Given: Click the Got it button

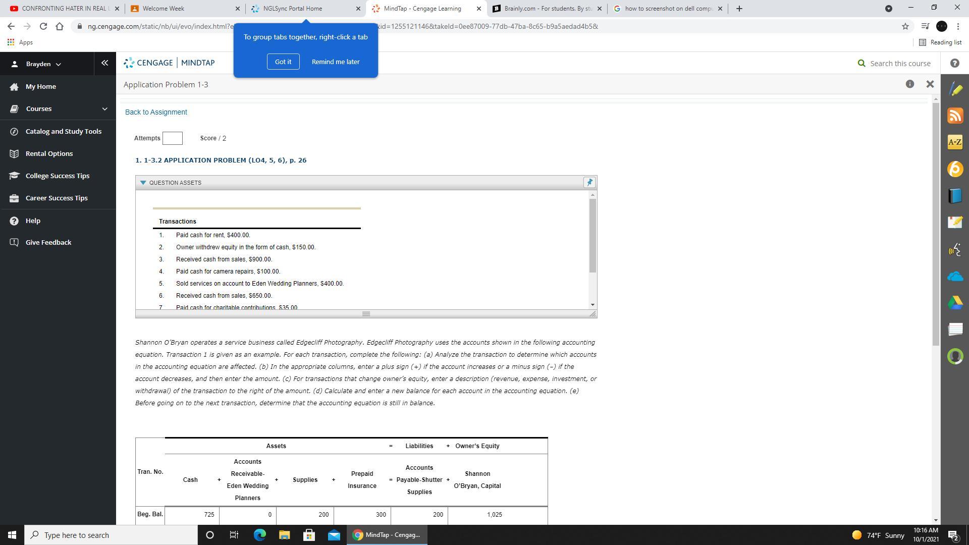Looking at the screenshot, I should click(283, 62).
